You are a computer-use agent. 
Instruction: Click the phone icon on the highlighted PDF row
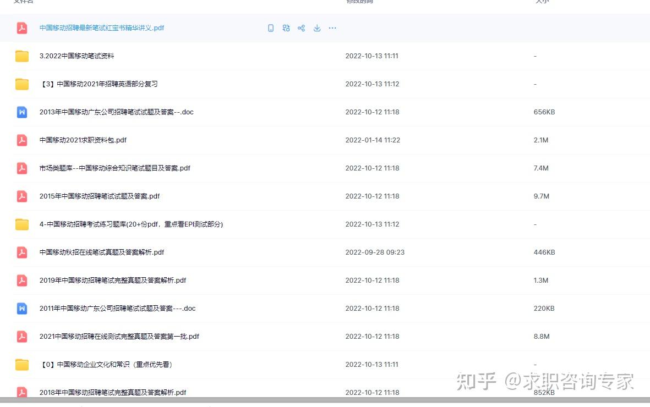pos(271,28)
